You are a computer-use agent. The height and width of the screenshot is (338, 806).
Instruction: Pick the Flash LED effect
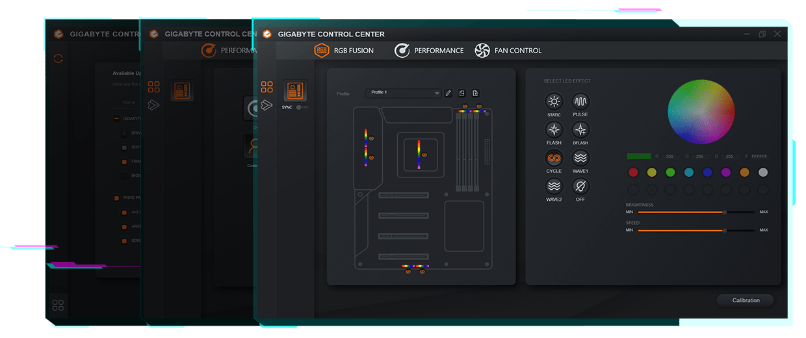point(554,129)
